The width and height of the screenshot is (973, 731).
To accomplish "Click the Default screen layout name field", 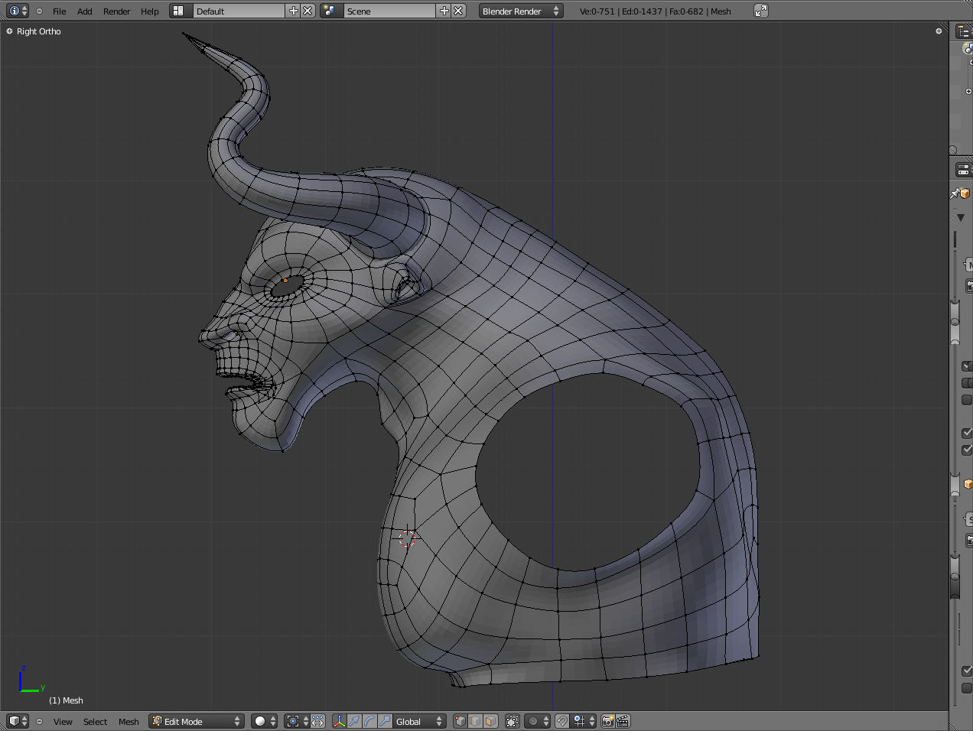I will (x=238, y=11).
